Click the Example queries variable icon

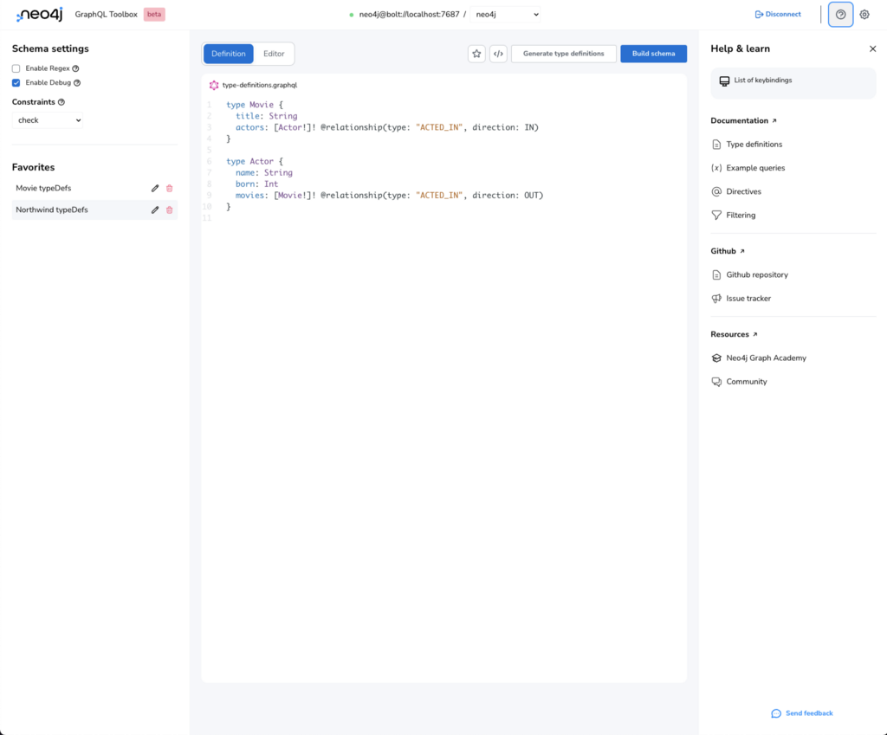[x=716, y=168]
